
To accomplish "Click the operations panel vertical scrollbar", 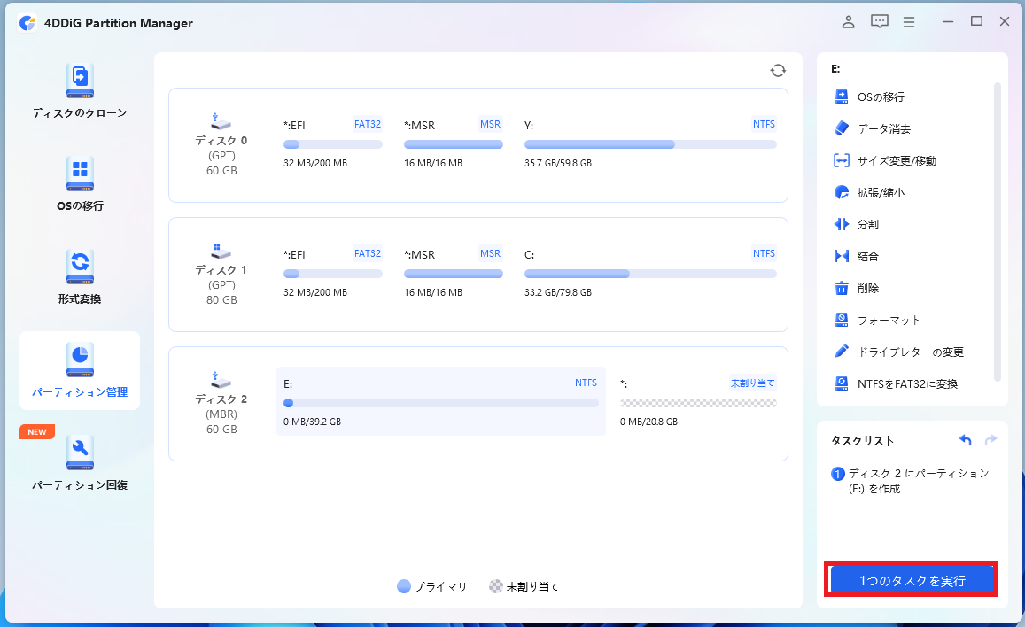I will pyautogui.click(x=997, y=231).
